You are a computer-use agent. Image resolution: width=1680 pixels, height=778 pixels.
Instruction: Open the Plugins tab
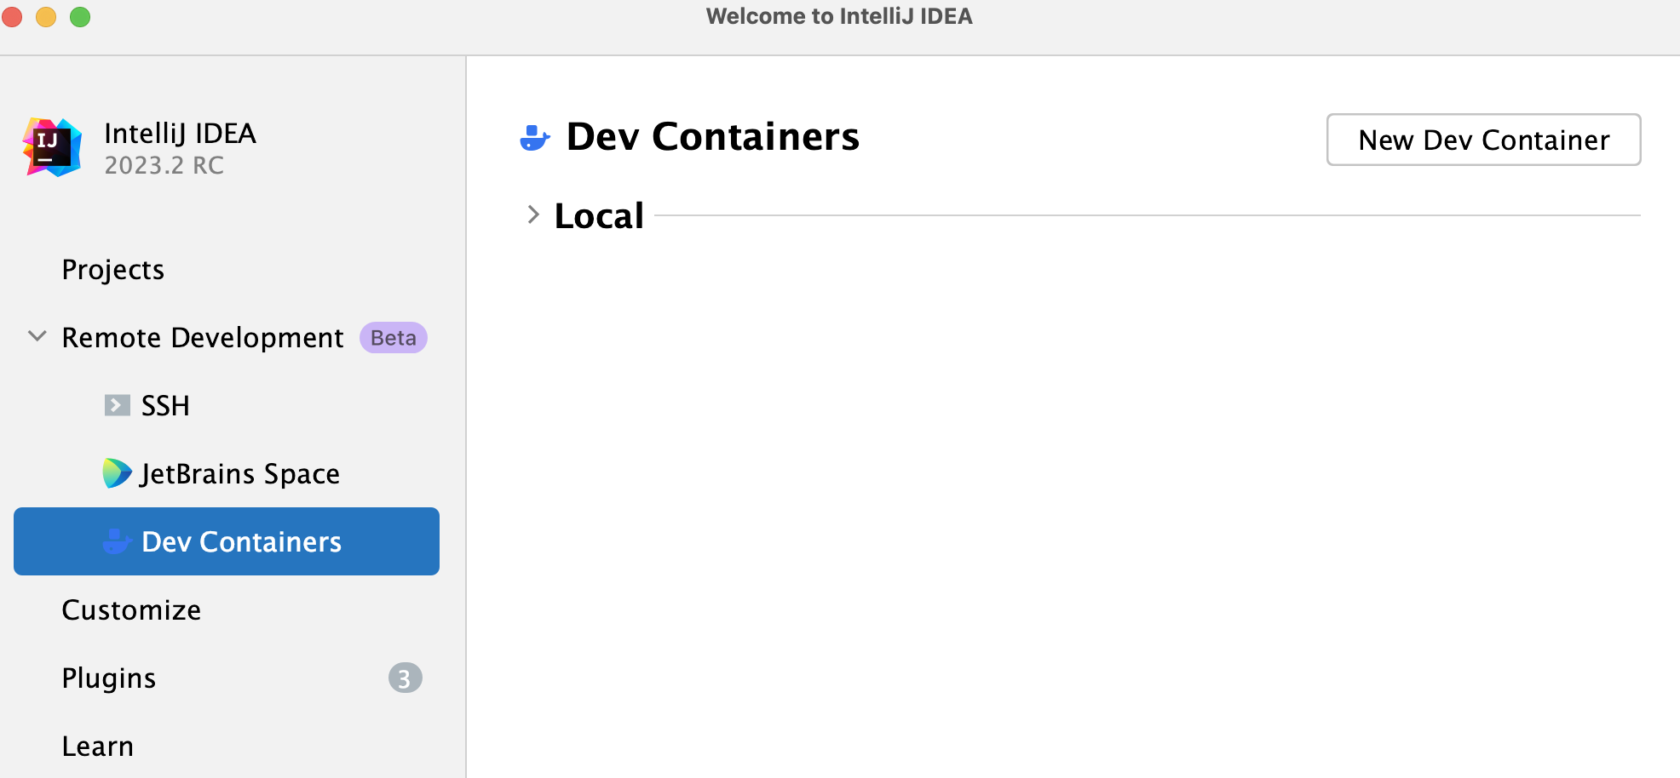(109, 678)
